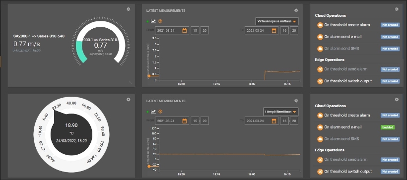Open From date calendar icon in the temperature chart
The image size is (407, 180).
click(x=185, y=121)
